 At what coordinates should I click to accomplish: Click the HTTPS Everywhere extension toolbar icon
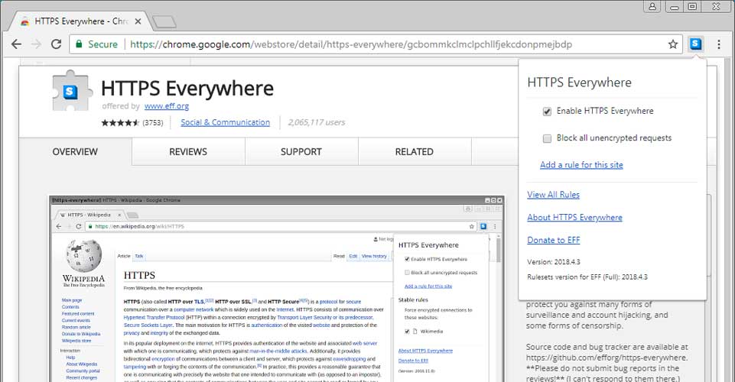696,44
